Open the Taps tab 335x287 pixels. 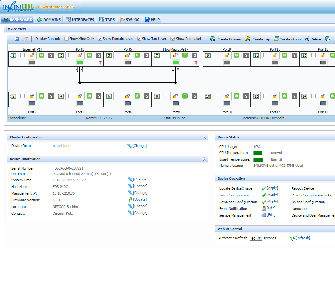coord(107,20)
